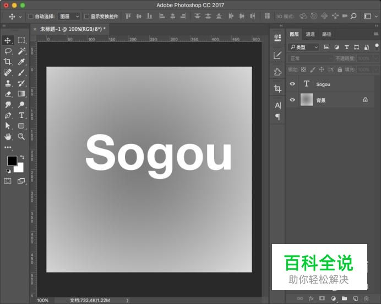Select the Lasso tool
Screen dimensions: 381x304
click(x=8, y=51)
